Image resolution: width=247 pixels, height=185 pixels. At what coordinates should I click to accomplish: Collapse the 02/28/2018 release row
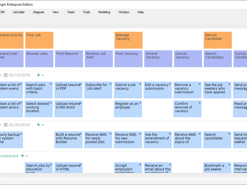point(43,125)
